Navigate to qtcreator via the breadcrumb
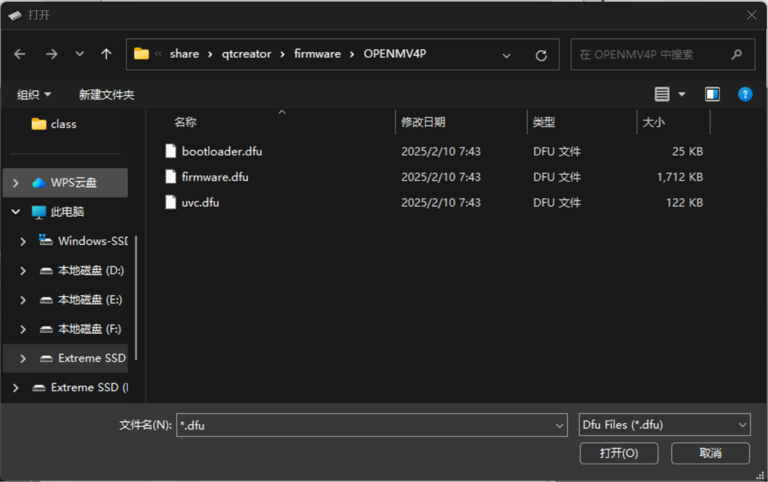 246,54
